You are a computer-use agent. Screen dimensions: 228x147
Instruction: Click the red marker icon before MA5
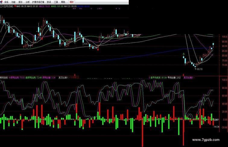point(15,6)
